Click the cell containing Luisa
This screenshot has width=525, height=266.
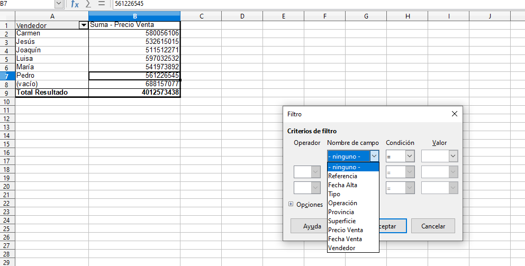pos(52,59)
